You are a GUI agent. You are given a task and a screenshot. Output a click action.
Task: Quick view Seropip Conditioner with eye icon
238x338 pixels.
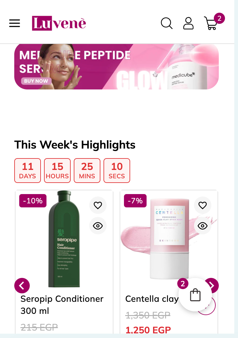point(98,226)
